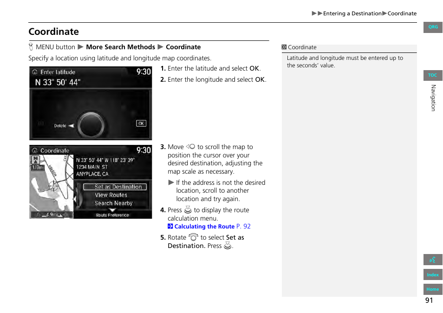Image resolution: width=443 pixels, height=313 pixels.
Task: Click the down arrow above Route Preference
Action: (112, 210)
